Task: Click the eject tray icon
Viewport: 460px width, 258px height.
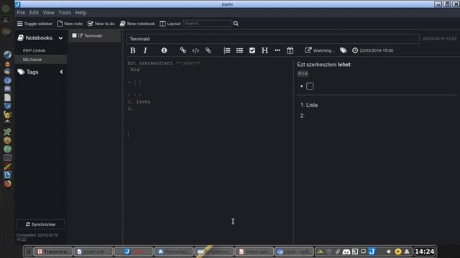Action: 407,252
